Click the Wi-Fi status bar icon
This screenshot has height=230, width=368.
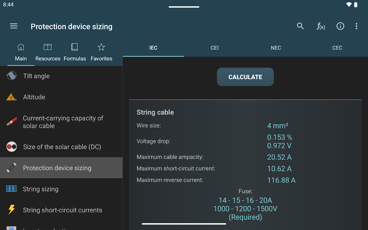pos(349,5)
